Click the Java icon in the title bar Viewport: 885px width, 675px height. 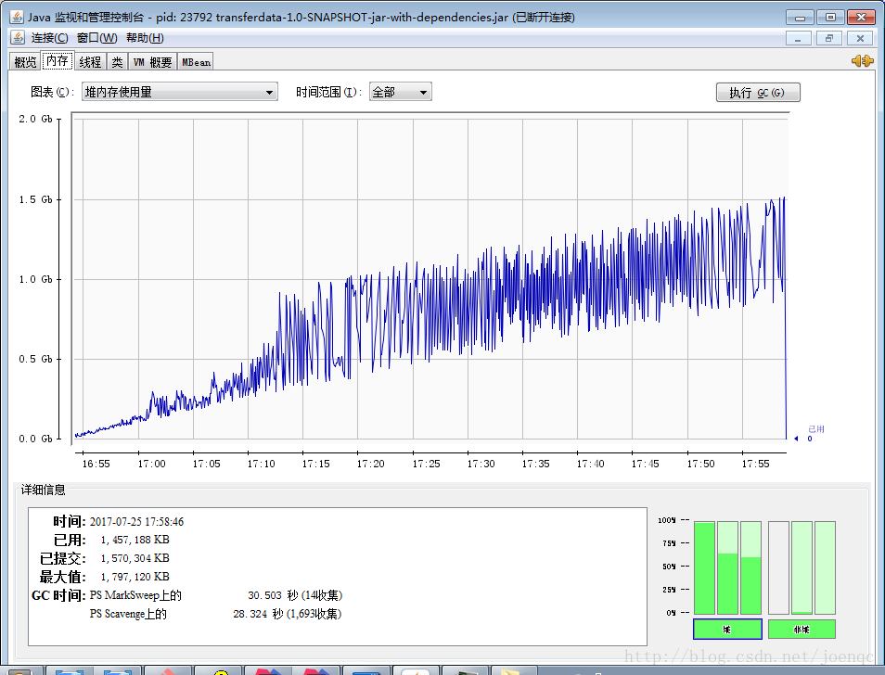point(17,17)
